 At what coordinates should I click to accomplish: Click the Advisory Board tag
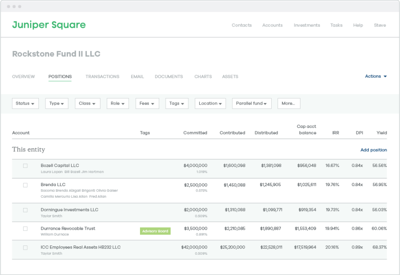[x=155, y=231]
